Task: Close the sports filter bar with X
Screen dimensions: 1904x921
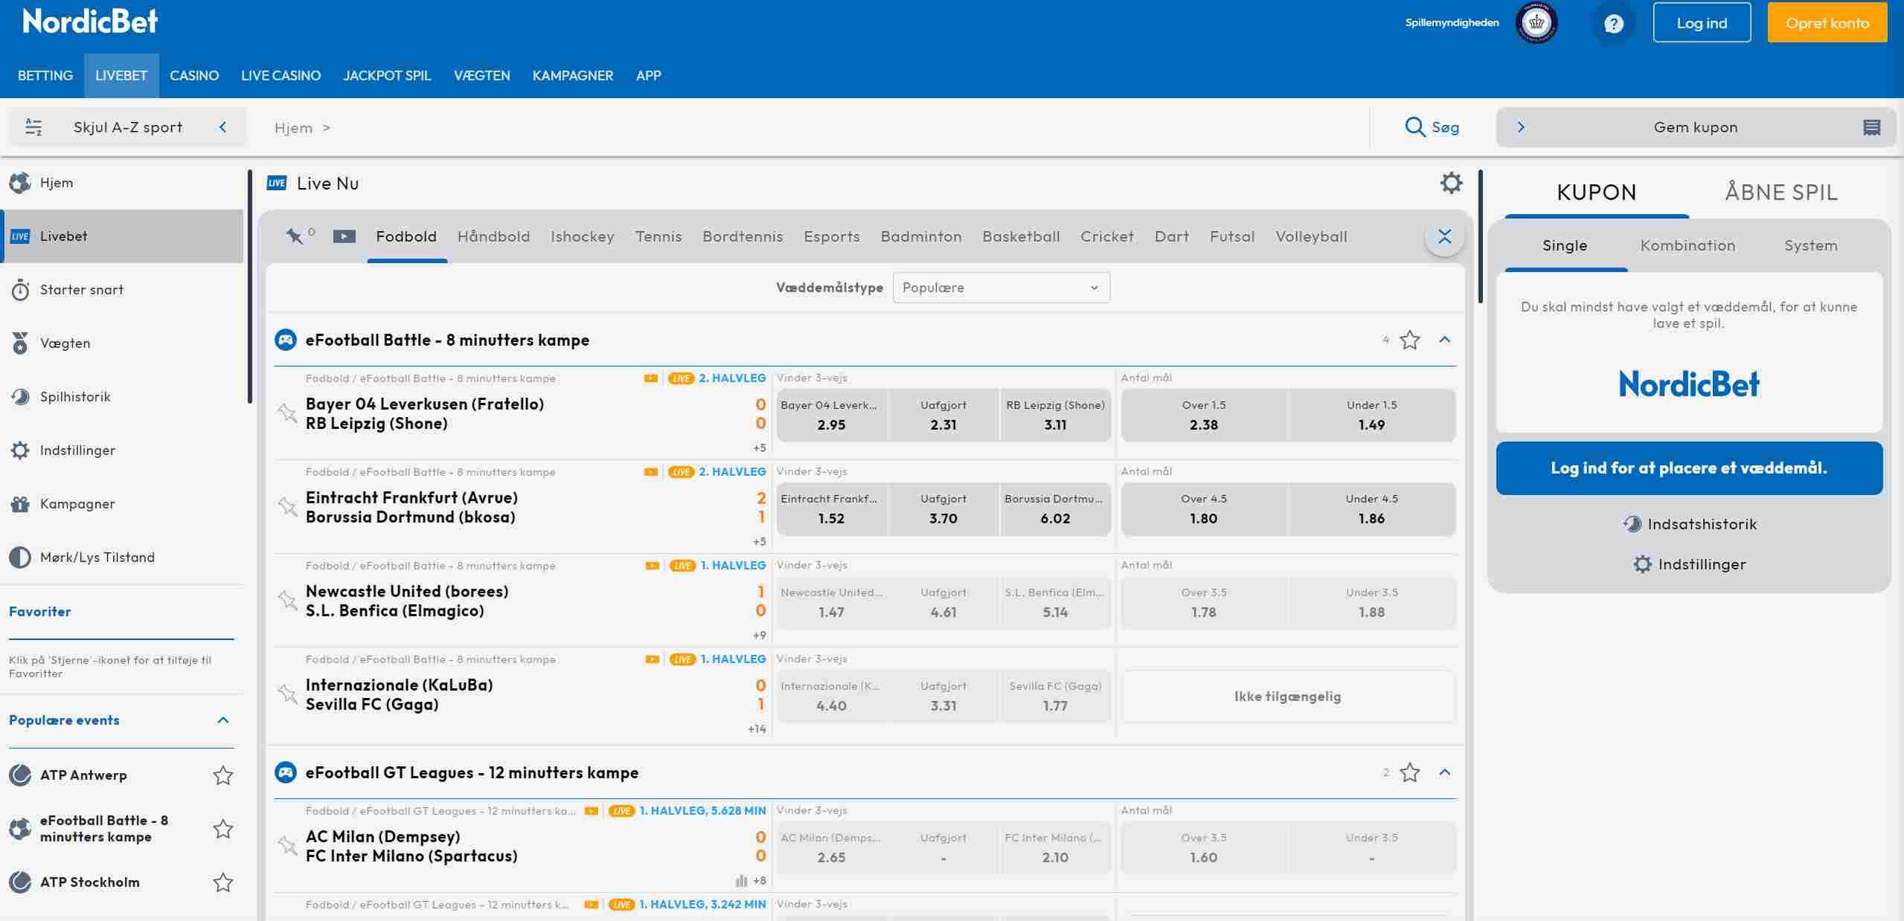Action: point(1444,237)
